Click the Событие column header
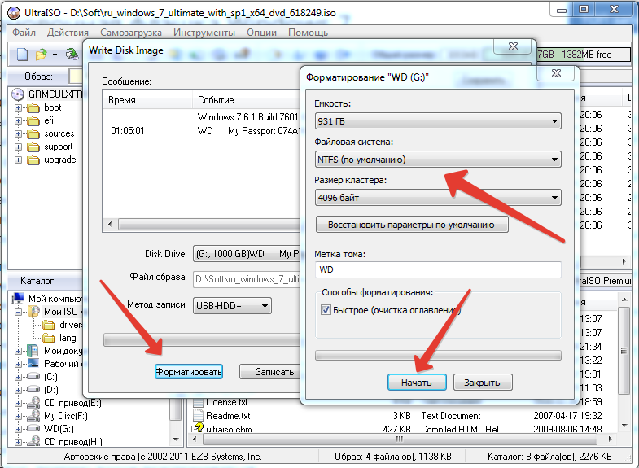This screenshot has width=639, height=468. 246,100
